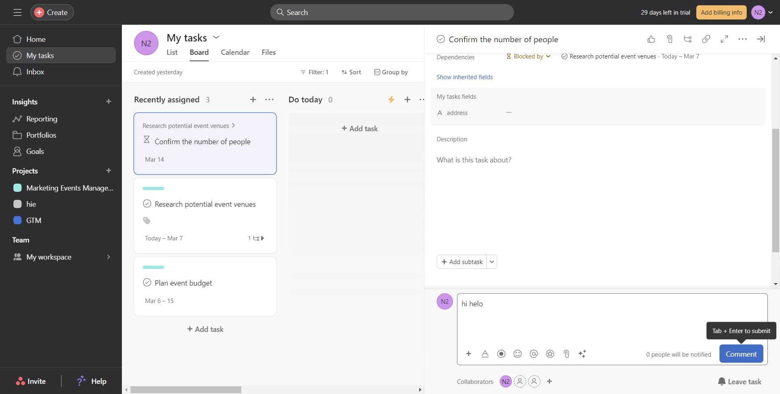Close the task details pane arrow
The height and width of the screenshot is (394, 780).
(761, 39)
